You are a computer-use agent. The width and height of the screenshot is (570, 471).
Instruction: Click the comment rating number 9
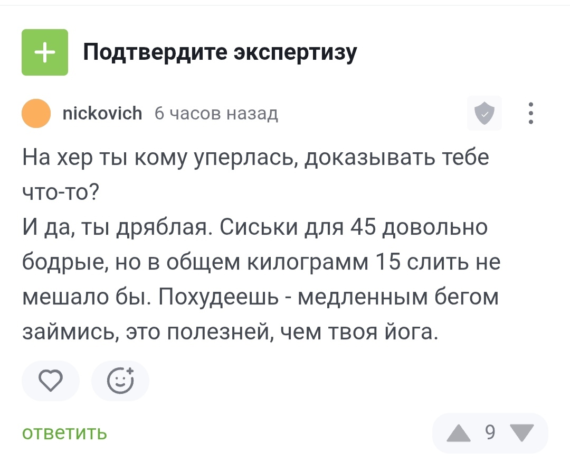490,433
